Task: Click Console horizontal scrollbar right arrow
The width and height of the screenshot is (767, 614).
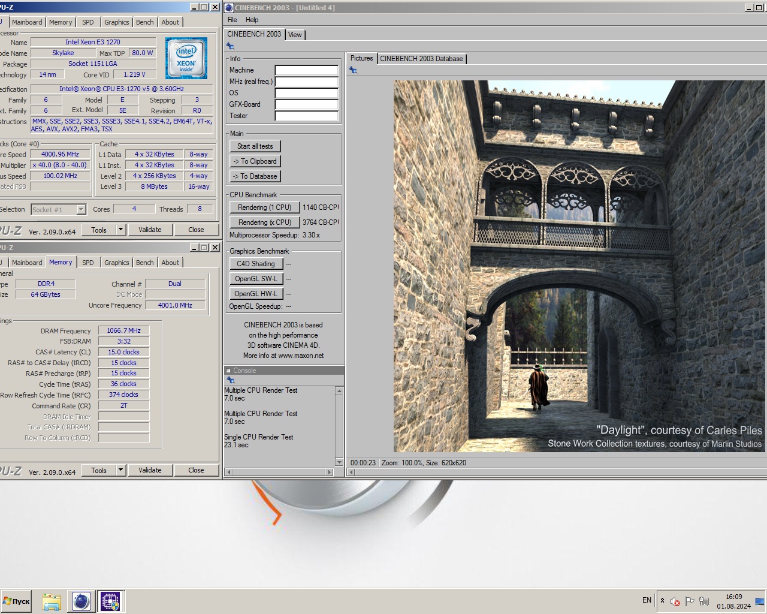Action: [329, 472]
